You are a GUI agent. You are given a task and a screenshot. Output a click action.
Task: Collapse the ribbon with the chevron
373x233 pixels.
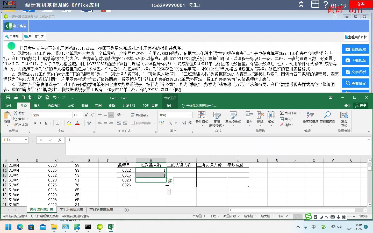[x=369, y=132]
